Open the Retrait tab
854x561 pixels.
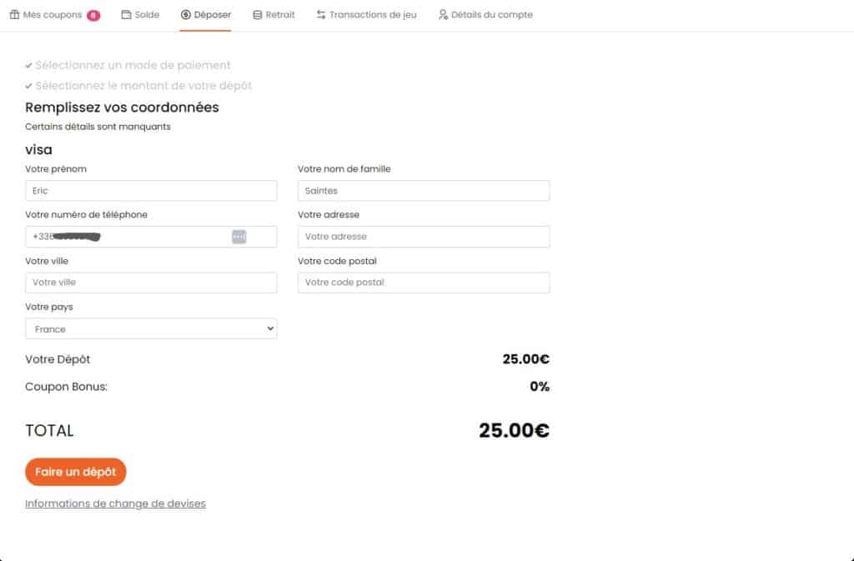(274, 15)
